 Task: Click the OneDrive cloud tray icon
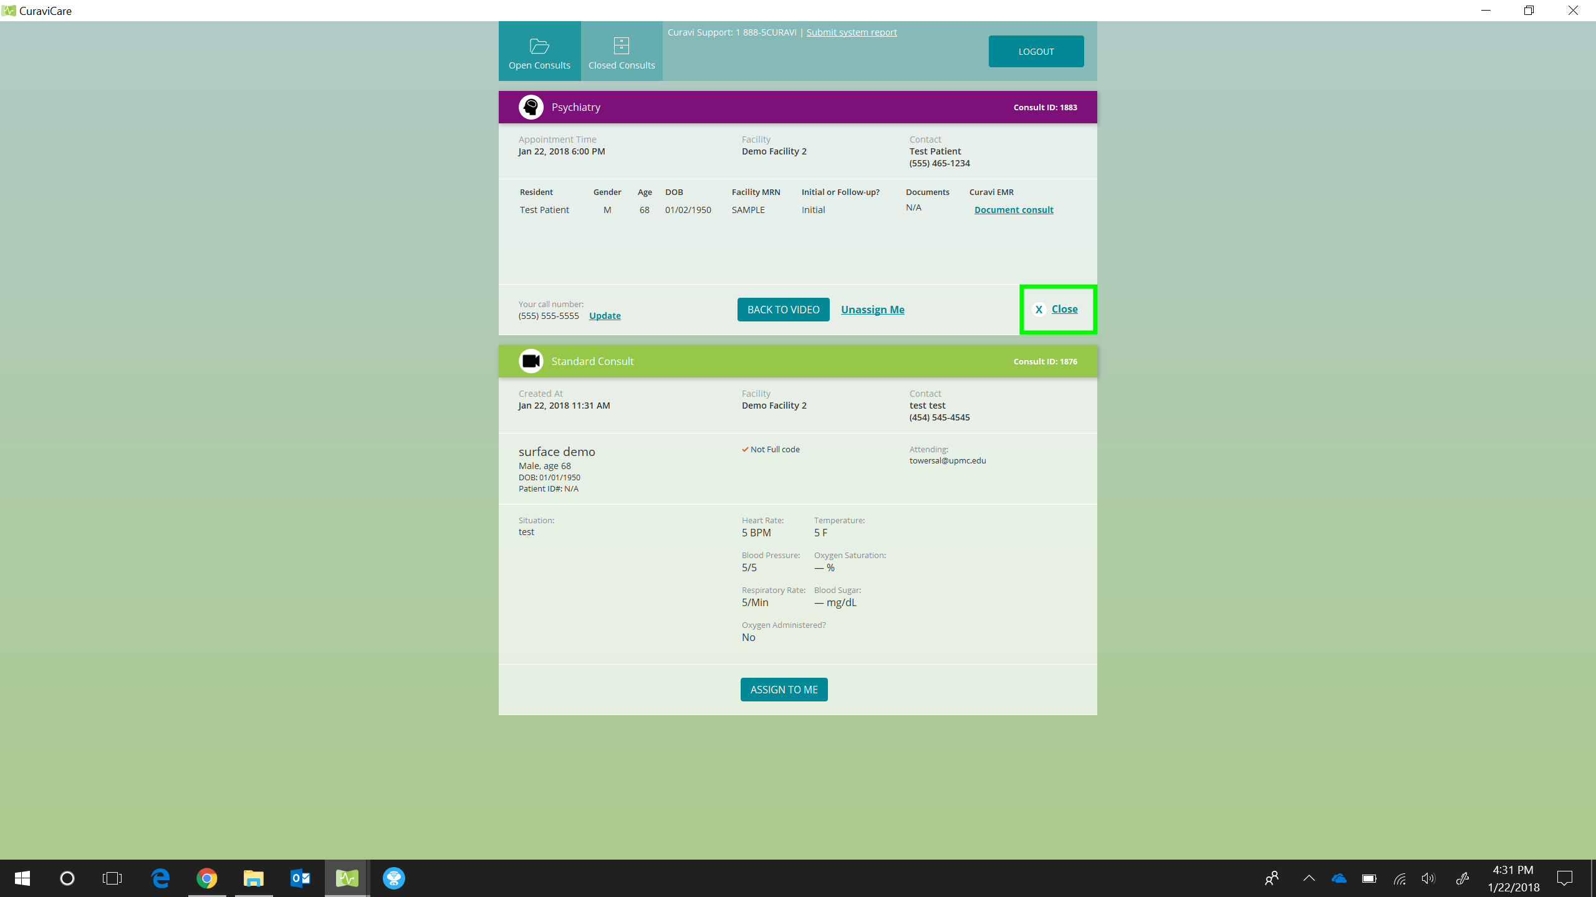tap(1339, 878)
